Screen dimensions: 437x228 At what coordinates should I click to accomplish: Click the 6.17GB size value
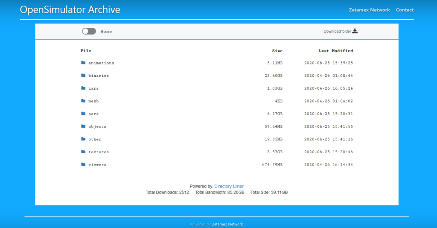tap(275, 114)
